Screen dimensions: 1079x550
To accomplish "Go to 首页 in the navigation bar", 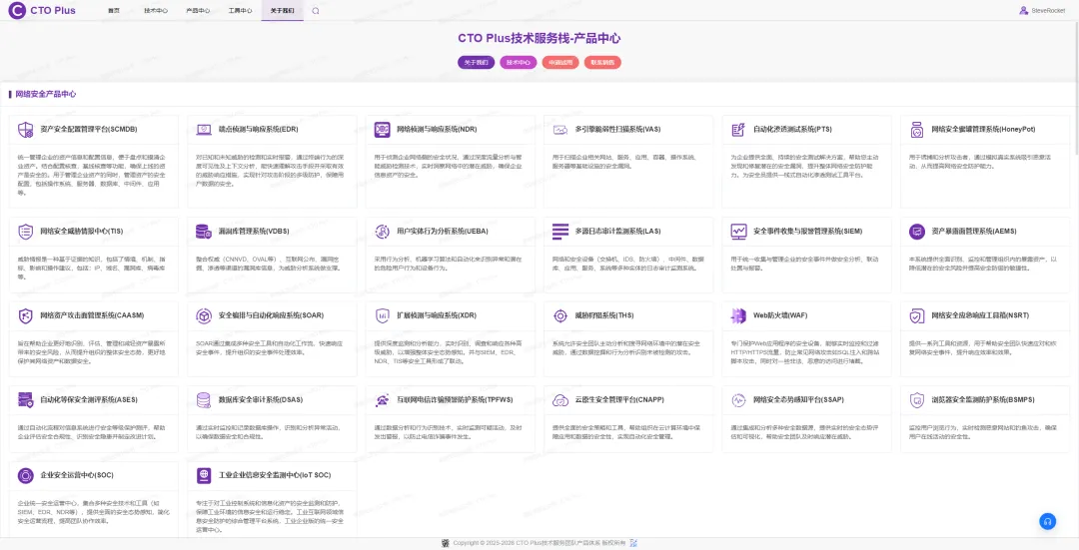I will coord(114,11).
